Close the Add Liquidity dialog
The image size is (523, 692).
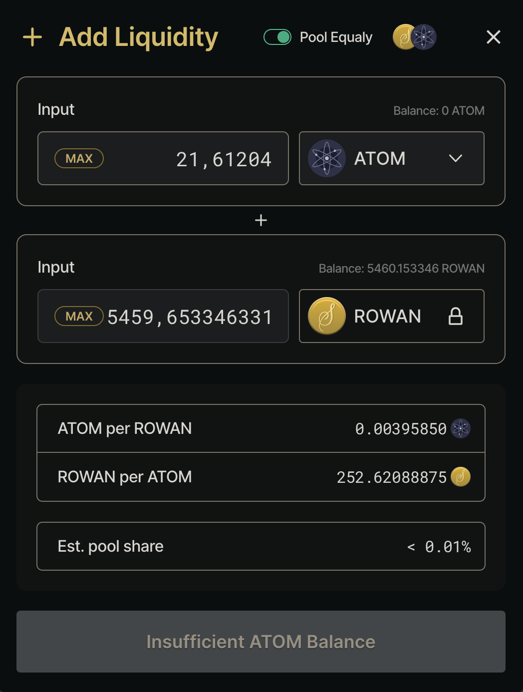(493, 37)
